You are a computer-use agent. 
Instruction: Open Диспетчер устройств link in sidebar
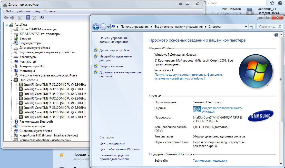coord(114,50)
